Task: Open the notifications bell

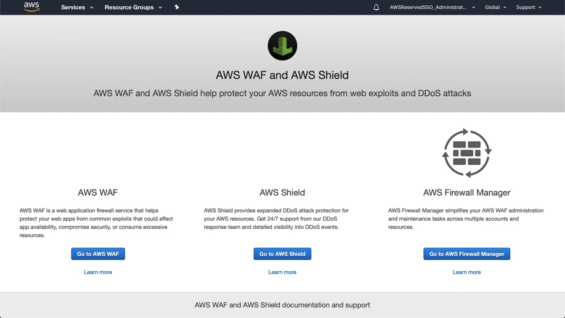Action: [376, 8]
